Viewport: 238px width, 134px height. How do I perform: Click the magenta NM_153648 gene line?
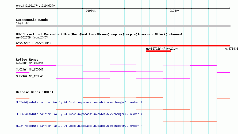tap(123, 65)
